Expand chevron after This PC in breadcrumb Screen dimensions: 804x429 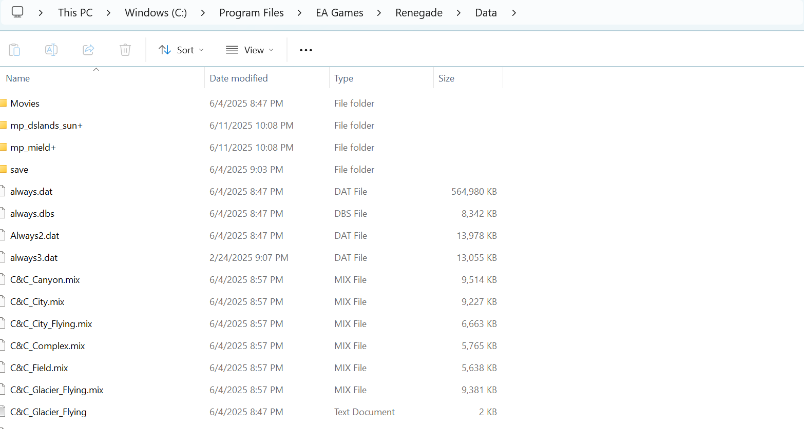pyautogui.click(x=108, y=13)
